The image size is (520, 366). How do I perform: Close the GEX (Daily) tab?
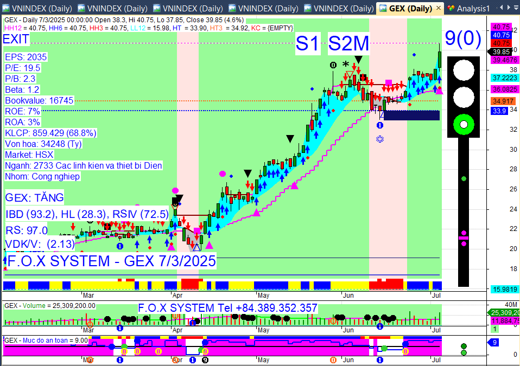click(438, 8)
